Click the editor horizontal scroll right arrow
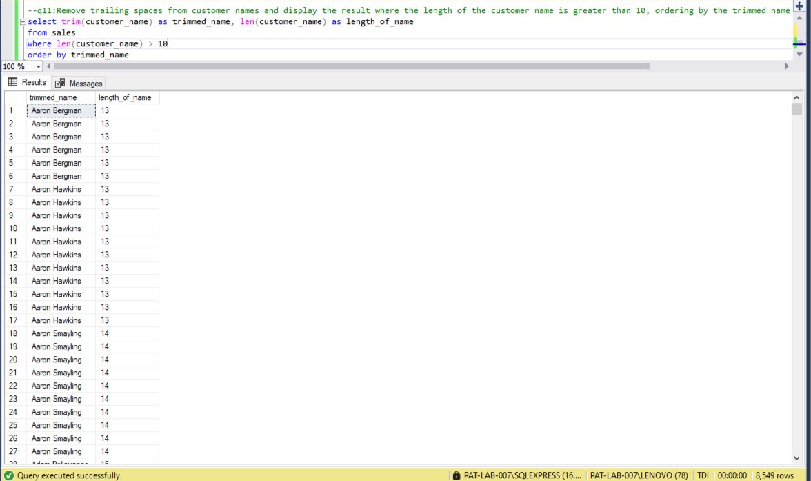811x481 pixels. point(787,66)
